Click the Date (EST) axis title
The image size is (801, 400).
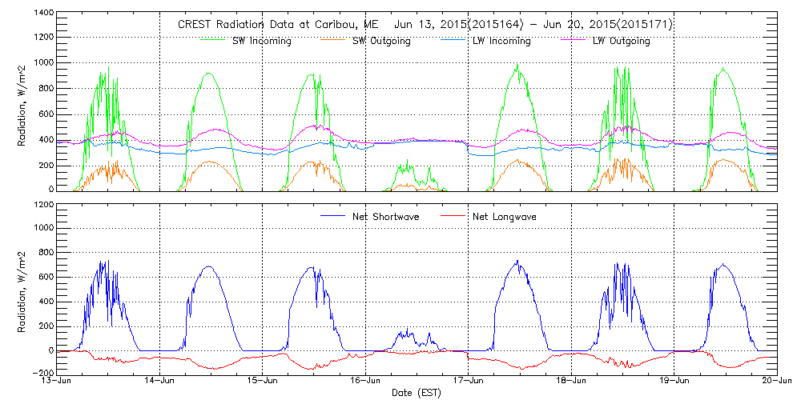point(417,393)
